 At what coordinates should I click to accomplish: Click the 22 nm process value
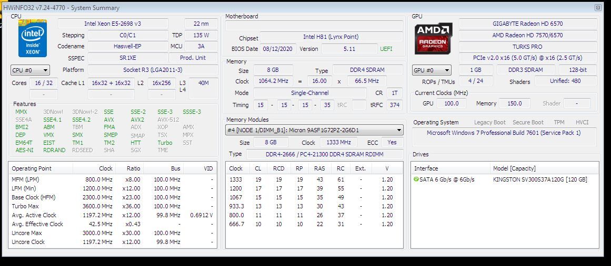(x=201, y=24)
